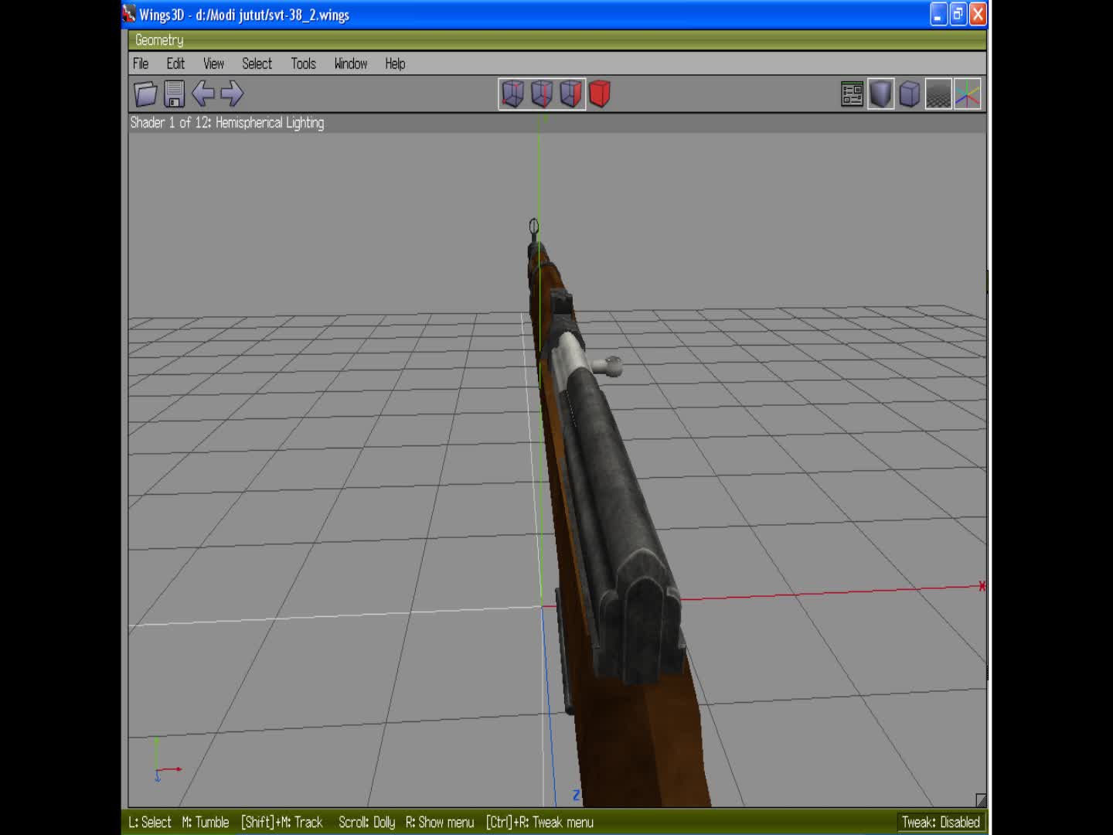Image resolution: width=1113 pixels, height=835 pixels.
Task: Click the wireframe view mode icon
Action: (910, 94)
